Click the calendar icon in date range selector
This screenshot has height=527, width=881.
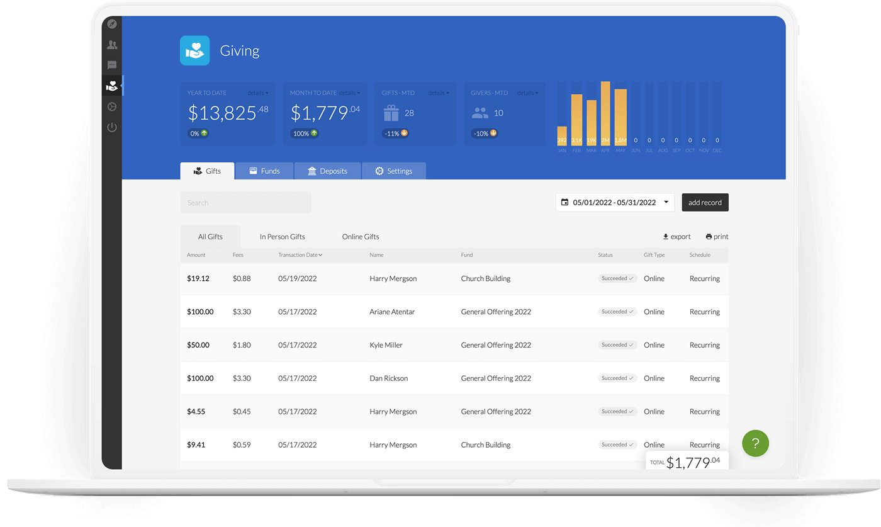click(563, 202)
